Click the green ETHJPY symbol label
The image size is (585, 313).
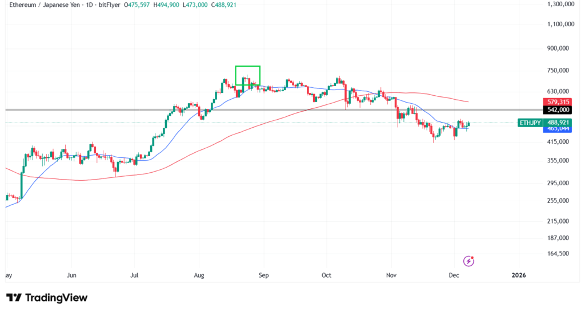pyautogui.click(x=530, y=123)
